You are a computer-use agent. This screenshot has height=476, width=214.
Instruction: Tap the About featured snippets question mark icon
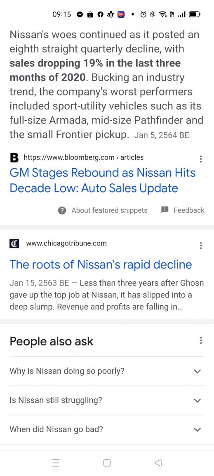[62, 210]
